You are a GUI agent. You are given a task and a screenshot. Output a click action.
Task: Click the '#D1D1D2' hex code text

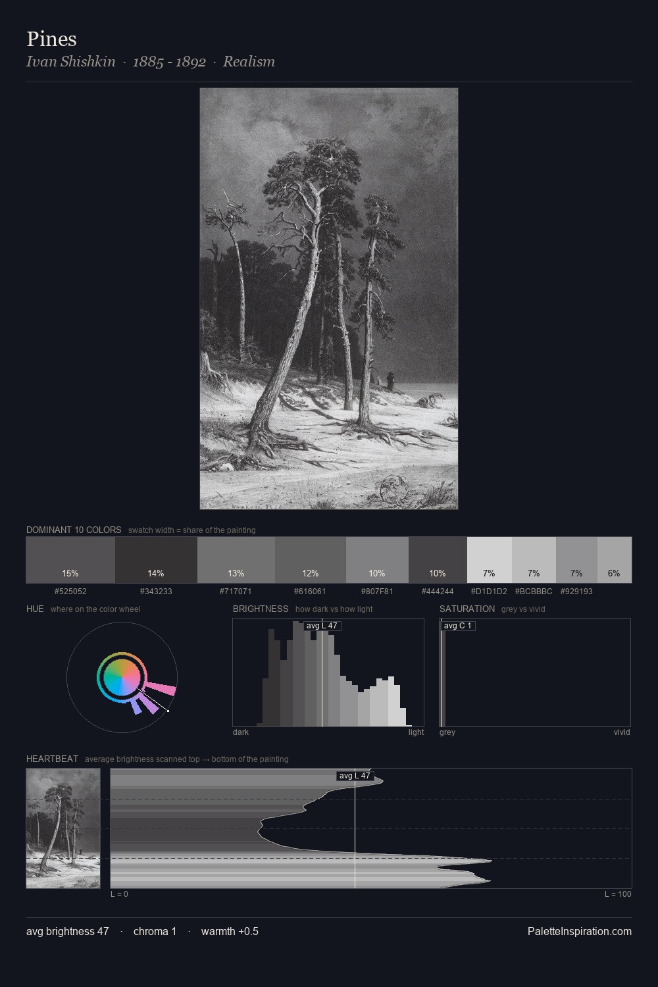(489, 592)
